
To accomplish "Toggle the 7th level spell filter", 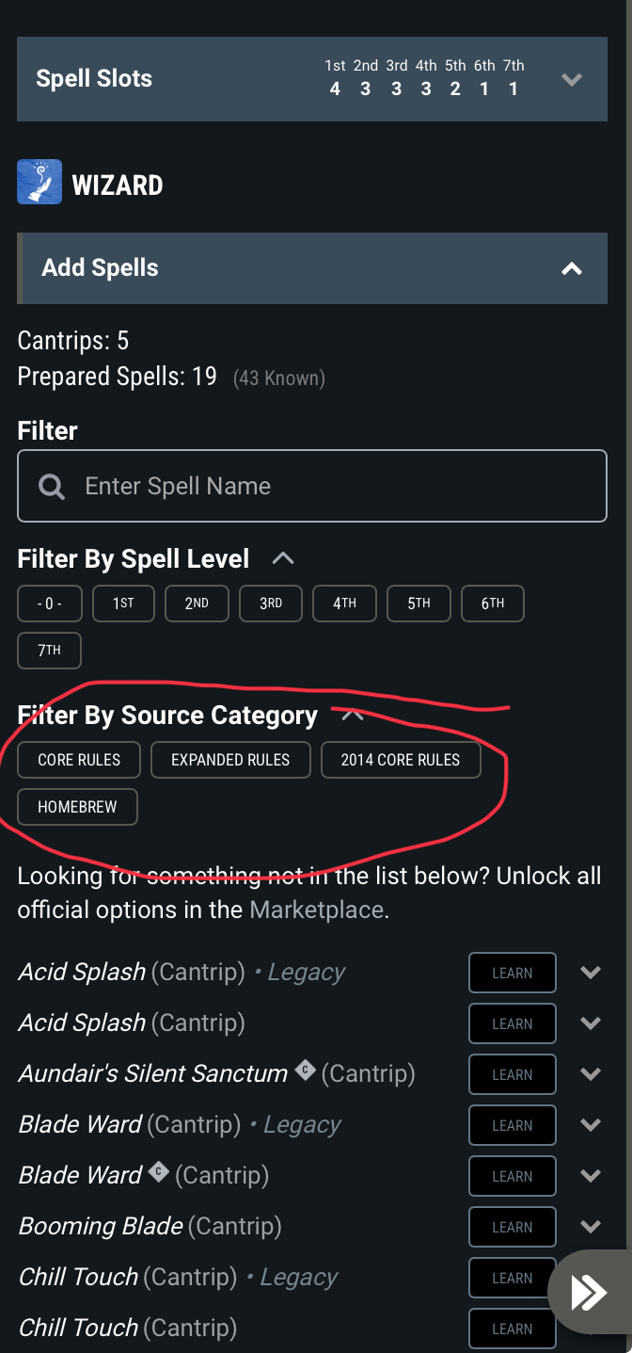I will click(x=50, y=651).
